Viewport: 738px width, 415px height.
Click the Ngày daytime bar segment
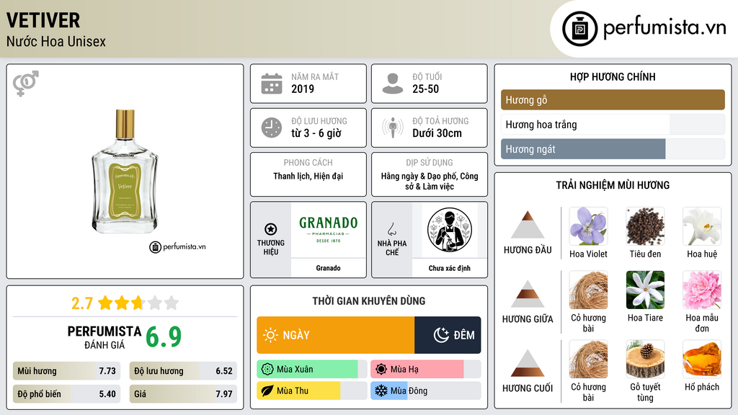click(336, 335)
